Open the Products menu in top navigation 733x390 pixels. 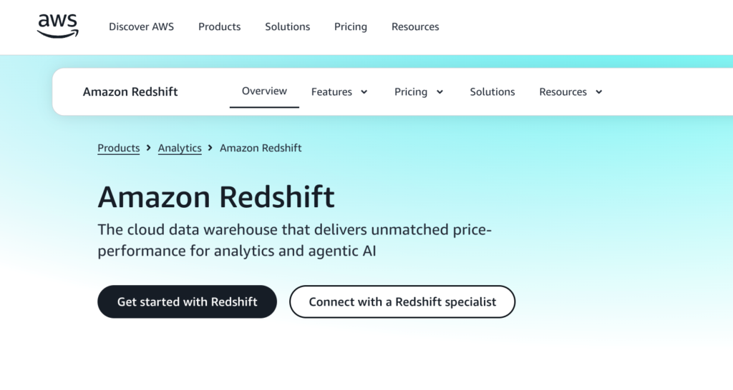point(219,27)
